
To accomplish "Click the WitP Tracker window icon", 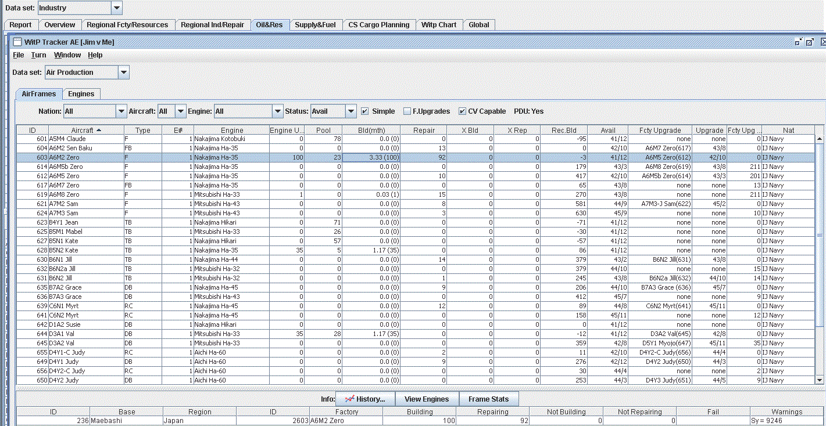I will (17, 42).
